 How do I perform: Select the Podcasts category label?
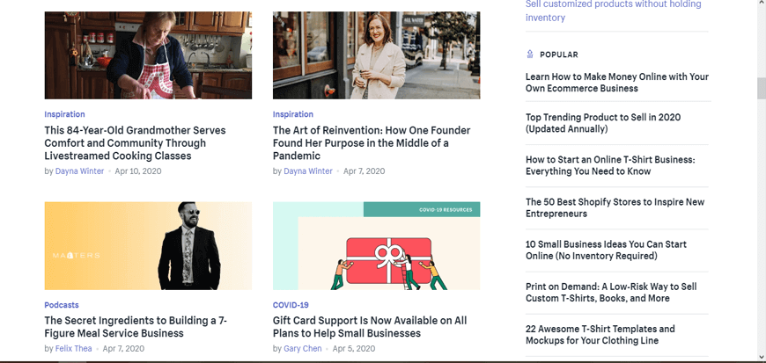click(62, 305)
